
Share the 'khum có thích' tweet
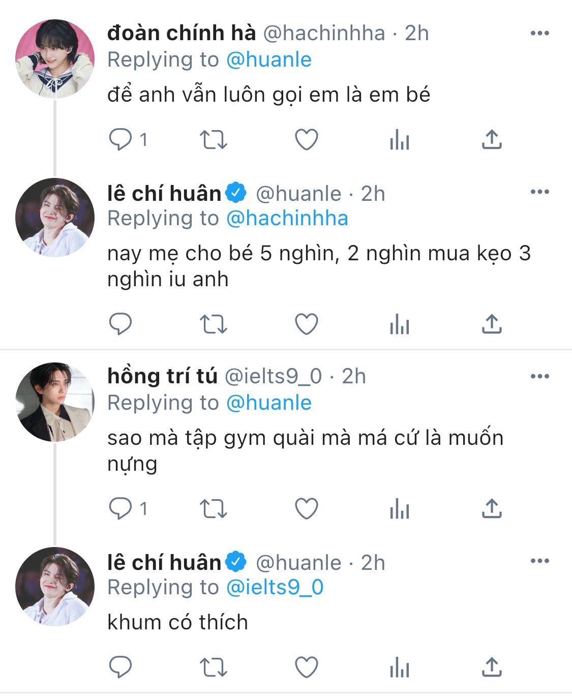491,667
